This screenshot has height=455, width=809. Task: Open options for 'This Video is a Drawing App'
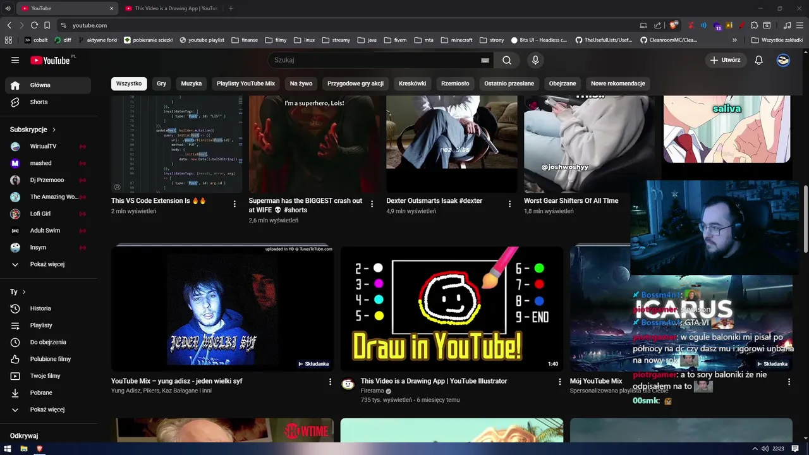coord(559,382)
